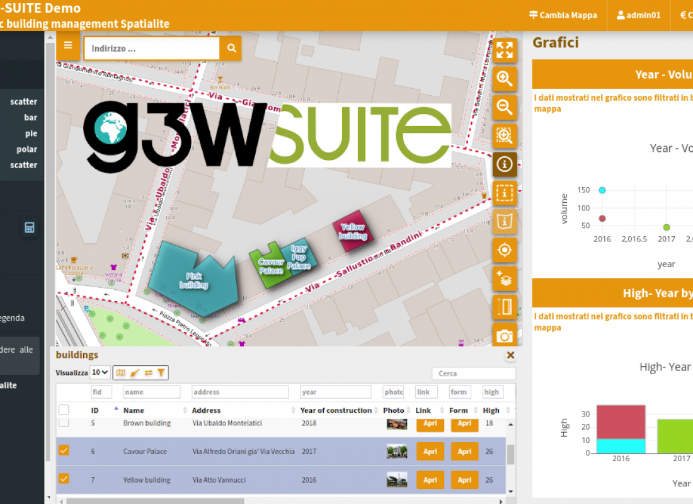
Task: Open Link Apri for Cavour Palace
Action: tap(430, 451)
